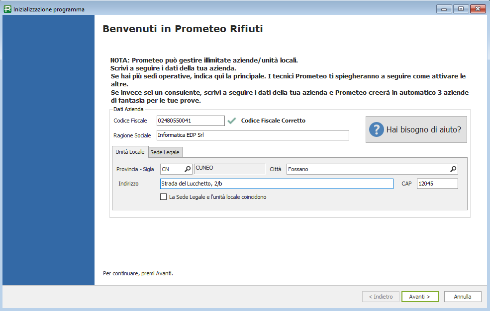Switch to the Sede Legale tab

tap(165, 152)
